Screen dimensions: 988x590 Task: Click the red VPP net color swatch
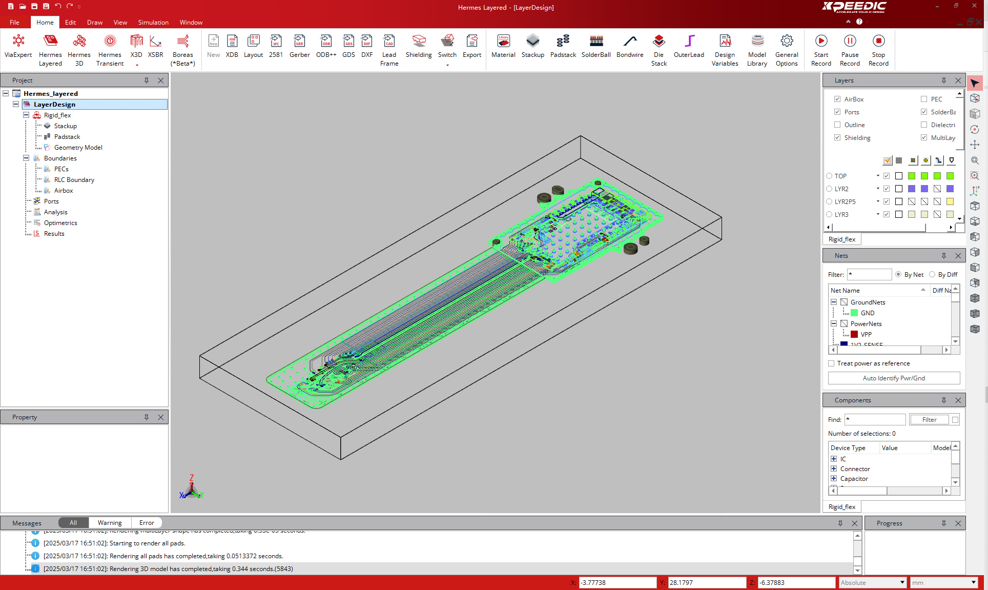[x=854, y=334]
